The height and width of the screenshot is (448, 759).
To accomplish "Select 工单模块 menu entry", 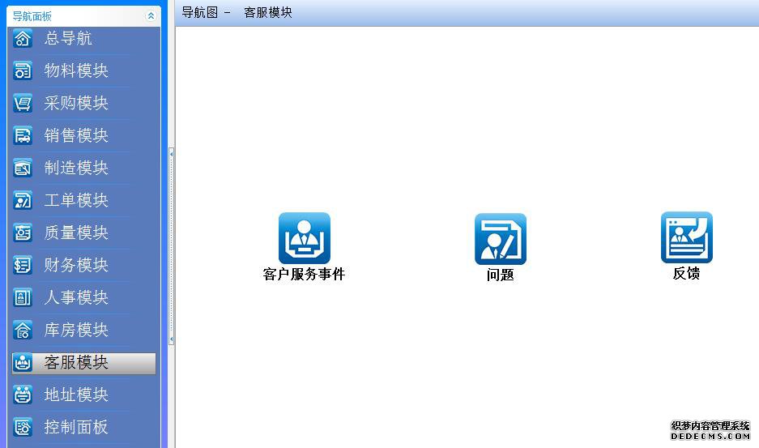I will point(76,201).
